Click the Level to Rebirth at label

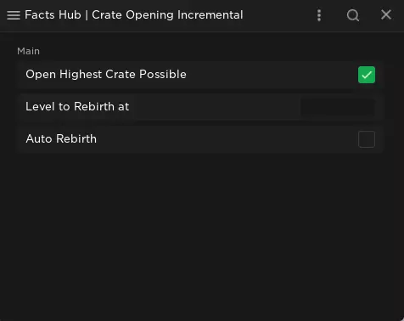coord(77,107)
